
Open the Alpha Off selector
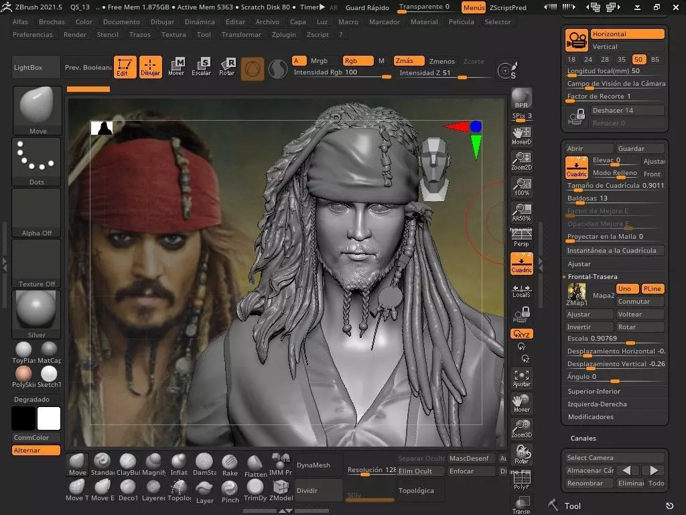click(x=37, y=213)
